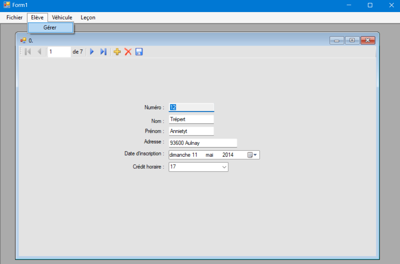Go to the previous record
The width and height of the screenshot is (400, 264).
click(x=39, y=52)
